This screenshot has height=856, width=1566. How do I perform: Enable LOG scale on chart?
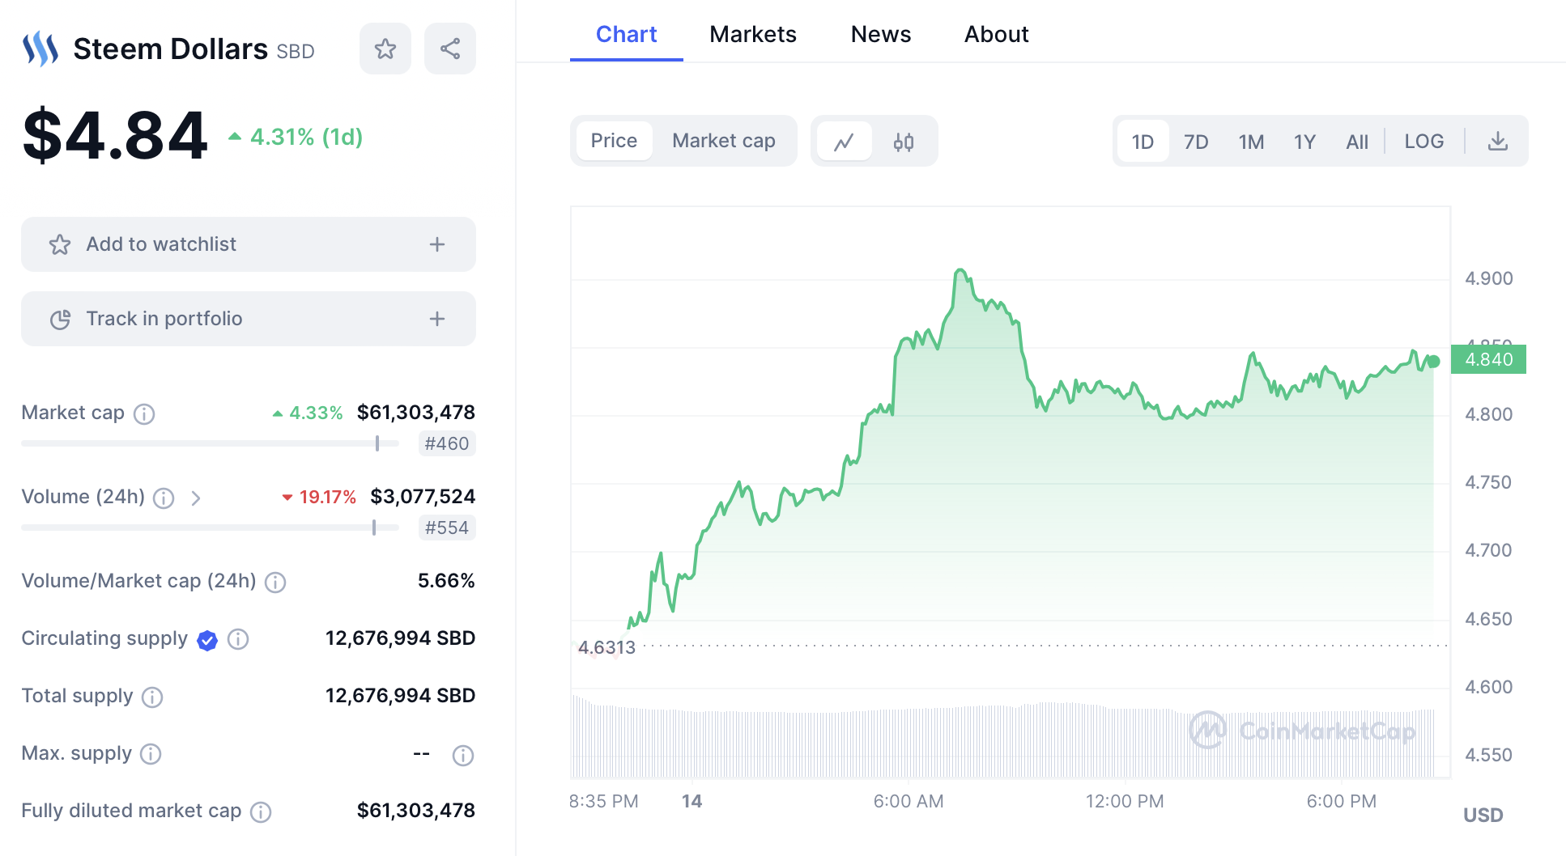click(x=1423, y=142)
